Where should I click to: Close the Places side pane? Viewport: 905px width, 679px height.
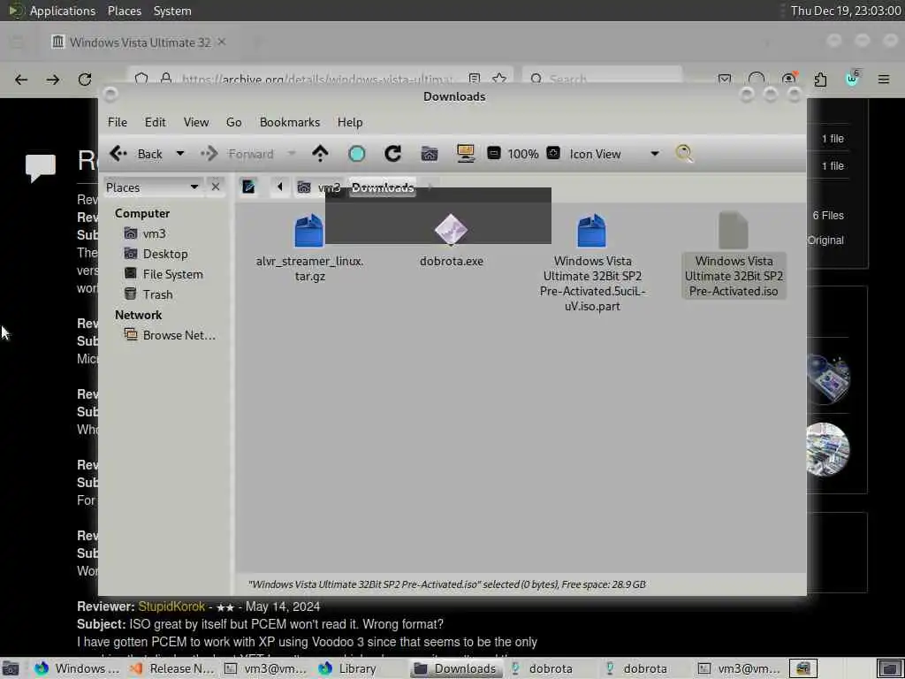pos(216,187)
